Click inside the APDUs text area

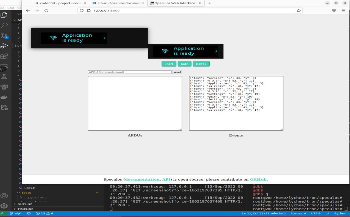coord(135,103)
